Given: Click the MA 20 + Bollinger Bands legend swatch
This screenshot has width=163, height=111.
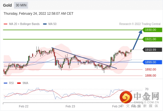Looking at the screenshot, I should (6, 24).
